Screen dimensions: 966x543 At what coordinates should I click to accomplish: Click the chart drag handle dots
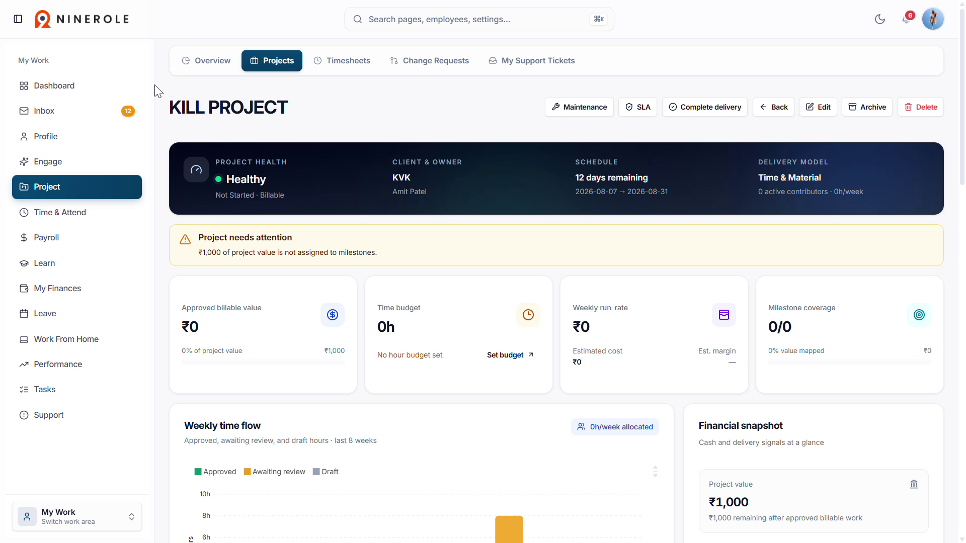pos(655,472)
